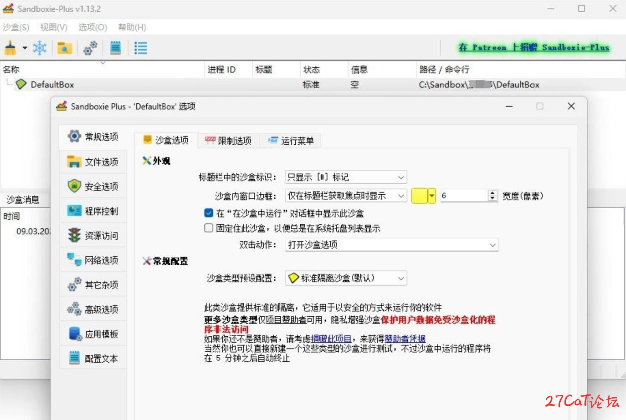Open 常规选项 section in options sidebar

(93, 137)
